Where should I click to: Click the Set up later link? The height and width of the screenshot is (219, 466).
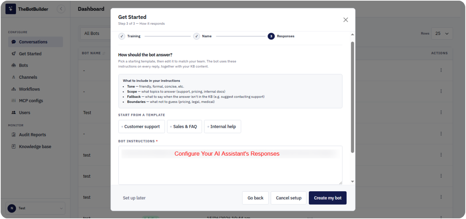(x=134, y=198)
